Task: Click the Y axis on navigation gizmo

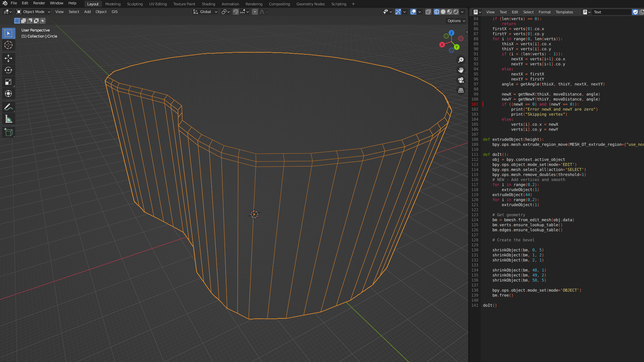Action: (x=457, y=47)
